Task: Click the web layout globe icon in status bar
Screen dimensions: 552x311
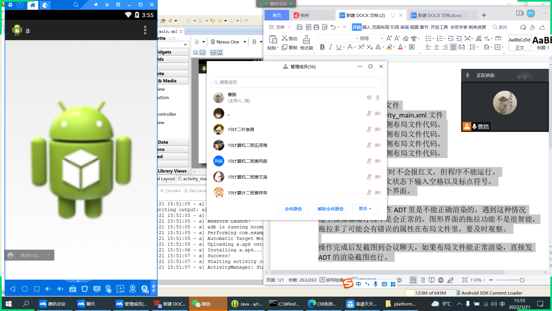Action: [441, 280]
